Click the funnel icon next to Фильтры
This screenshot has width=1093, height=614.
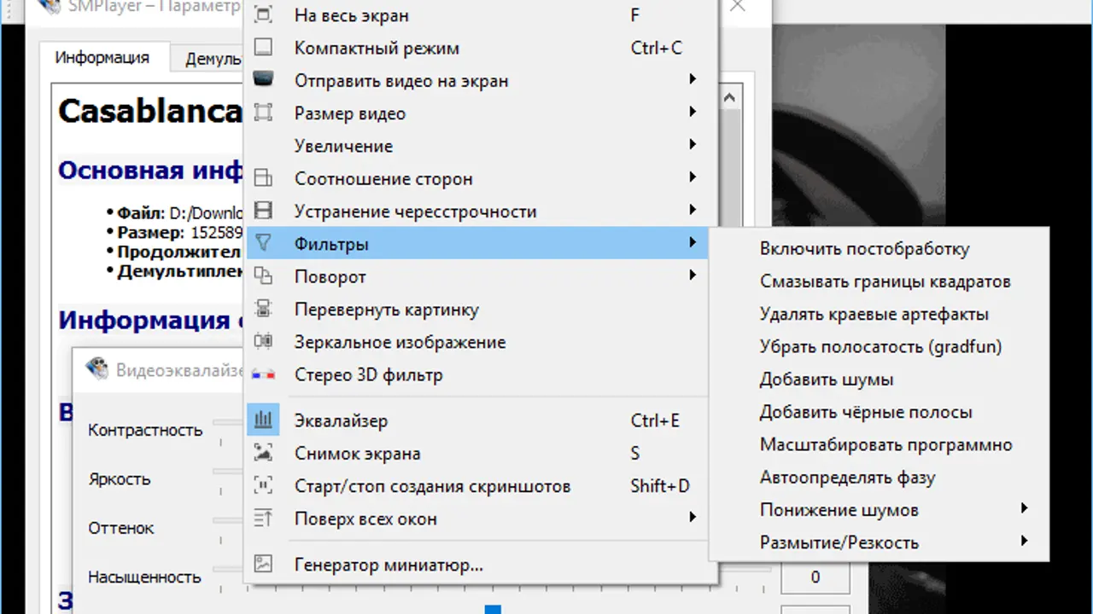point(264,244)
